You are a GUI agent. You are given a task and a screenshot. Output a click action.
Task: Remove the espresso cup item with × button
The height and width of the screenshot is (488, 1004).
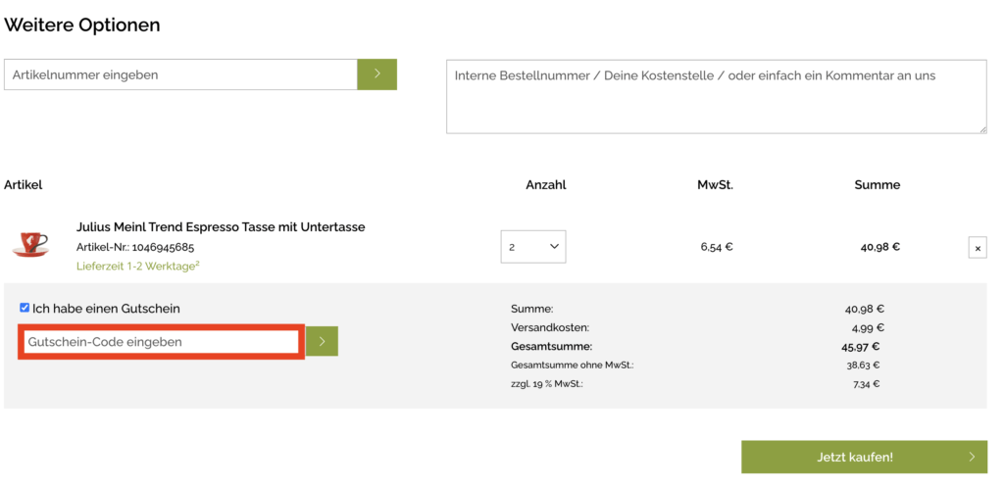(977, 248)
